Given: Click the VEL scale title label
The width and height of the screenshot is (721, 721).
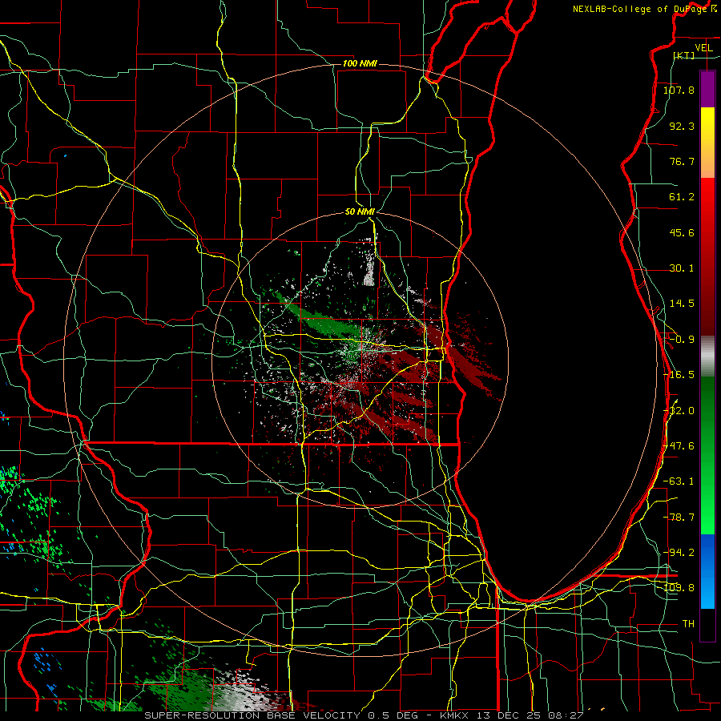Looking at the screenshot, I should tap(704, 48).
